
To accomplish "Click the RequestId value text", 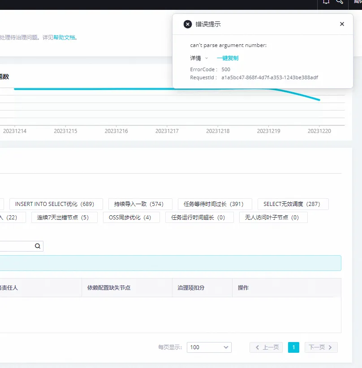I will point(269,77).
